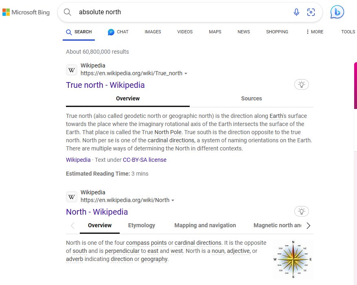Click lightbulb icon beside North result

[301, 211]
